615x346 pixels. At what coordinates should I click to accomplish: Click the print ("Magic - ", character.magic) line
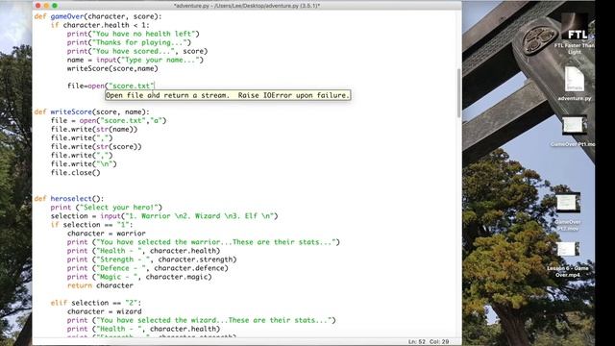click(139, 277)
